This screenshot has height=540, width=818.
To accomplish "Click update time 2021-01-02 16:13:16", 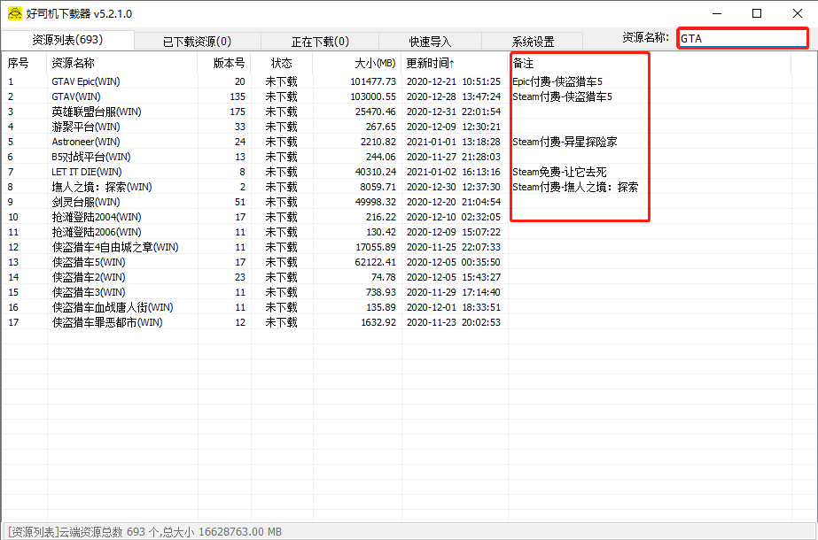I will (x=454, y=172).
